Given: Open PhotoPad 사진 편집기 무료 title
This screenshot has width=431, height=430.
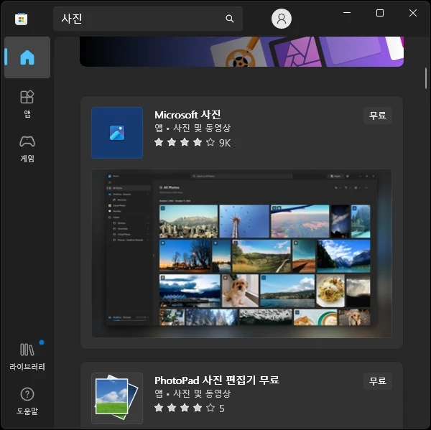Looking at the screenshot, I should [x=217, y=380].
